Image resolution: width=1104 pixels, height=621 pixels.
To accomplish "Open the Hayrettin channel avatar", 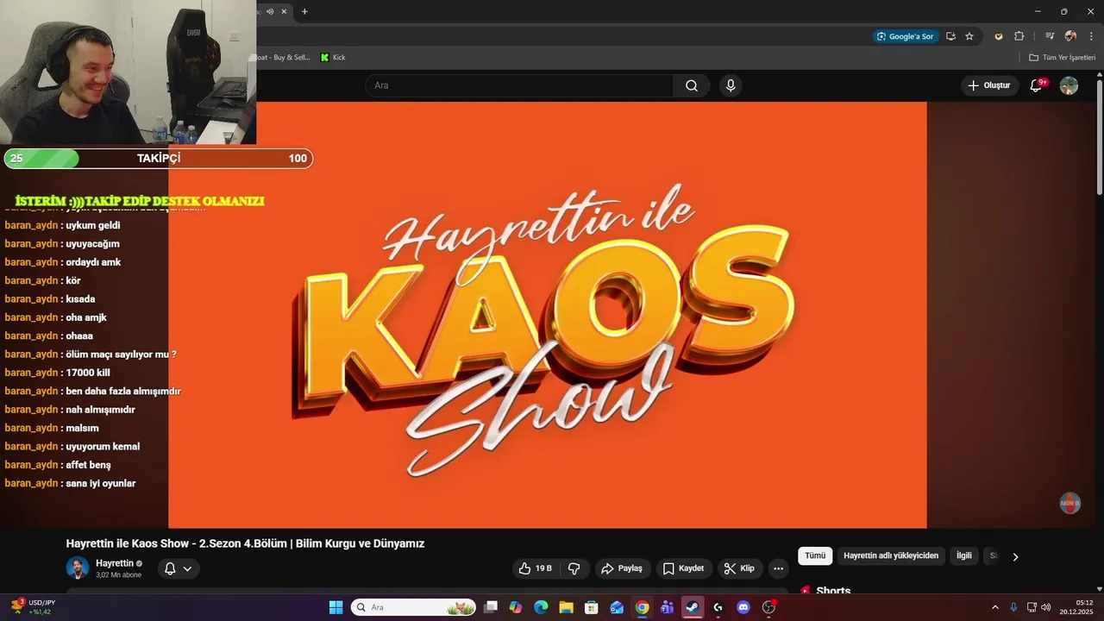I will click(x=78, y=568).
